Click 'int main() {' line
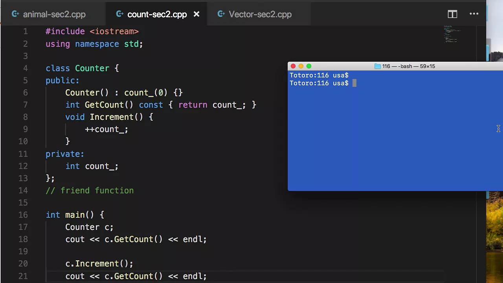The width and height of the screenshot is (503, 283). coord(75,215)
